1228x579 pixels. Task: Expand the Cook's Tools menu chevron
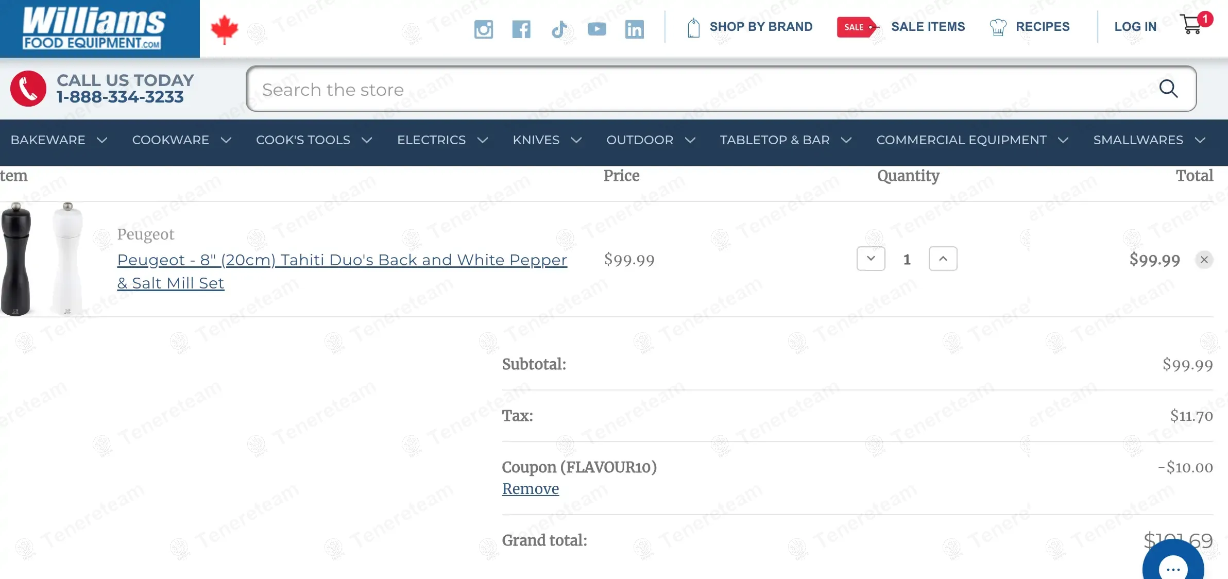click(x=367, y=140)
